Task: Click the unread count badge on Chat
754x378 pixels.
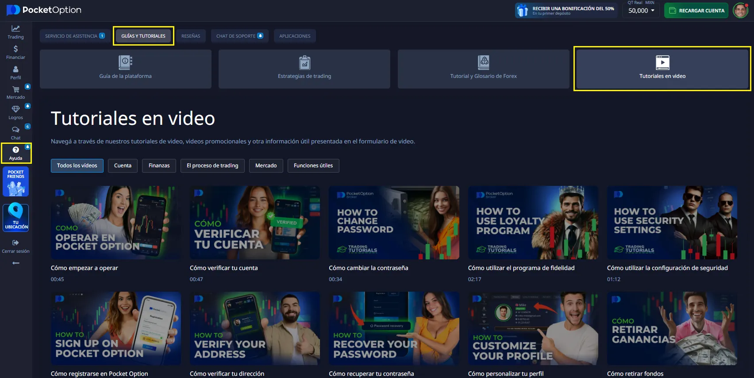Action: pos(27,127)
